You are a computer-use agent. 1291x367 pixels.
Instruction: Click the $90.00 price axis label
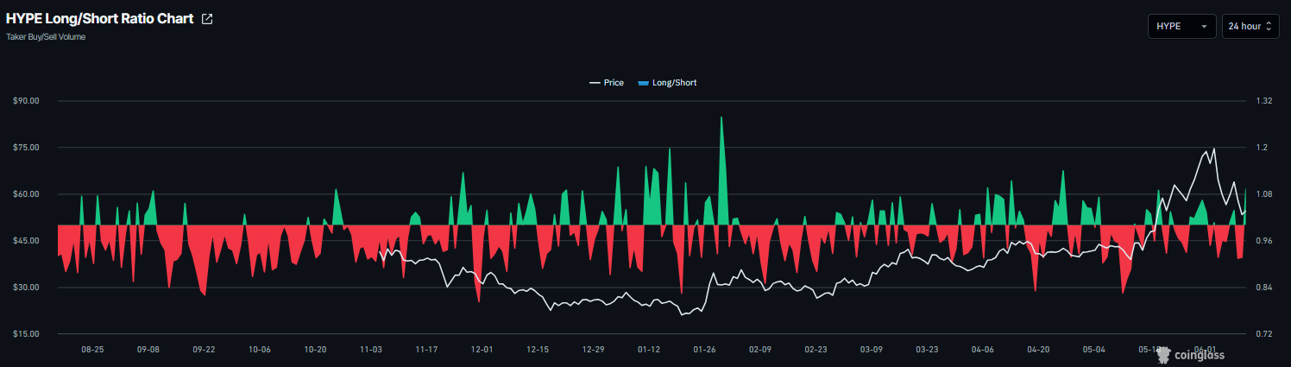(27, 101)
